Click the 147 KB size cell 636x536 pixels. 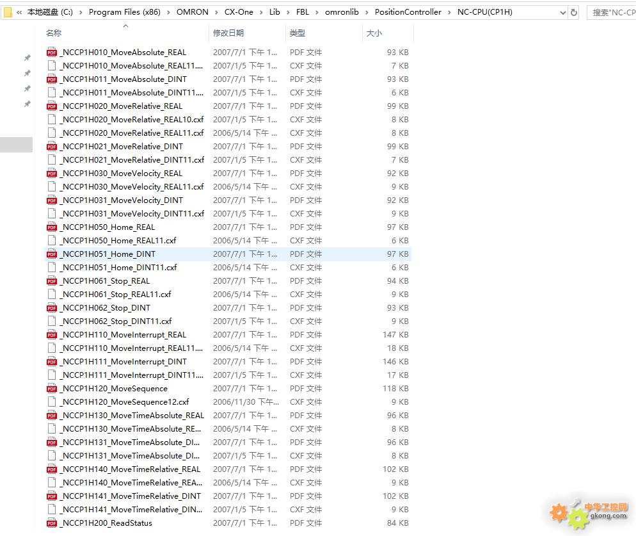click(395, 334)
